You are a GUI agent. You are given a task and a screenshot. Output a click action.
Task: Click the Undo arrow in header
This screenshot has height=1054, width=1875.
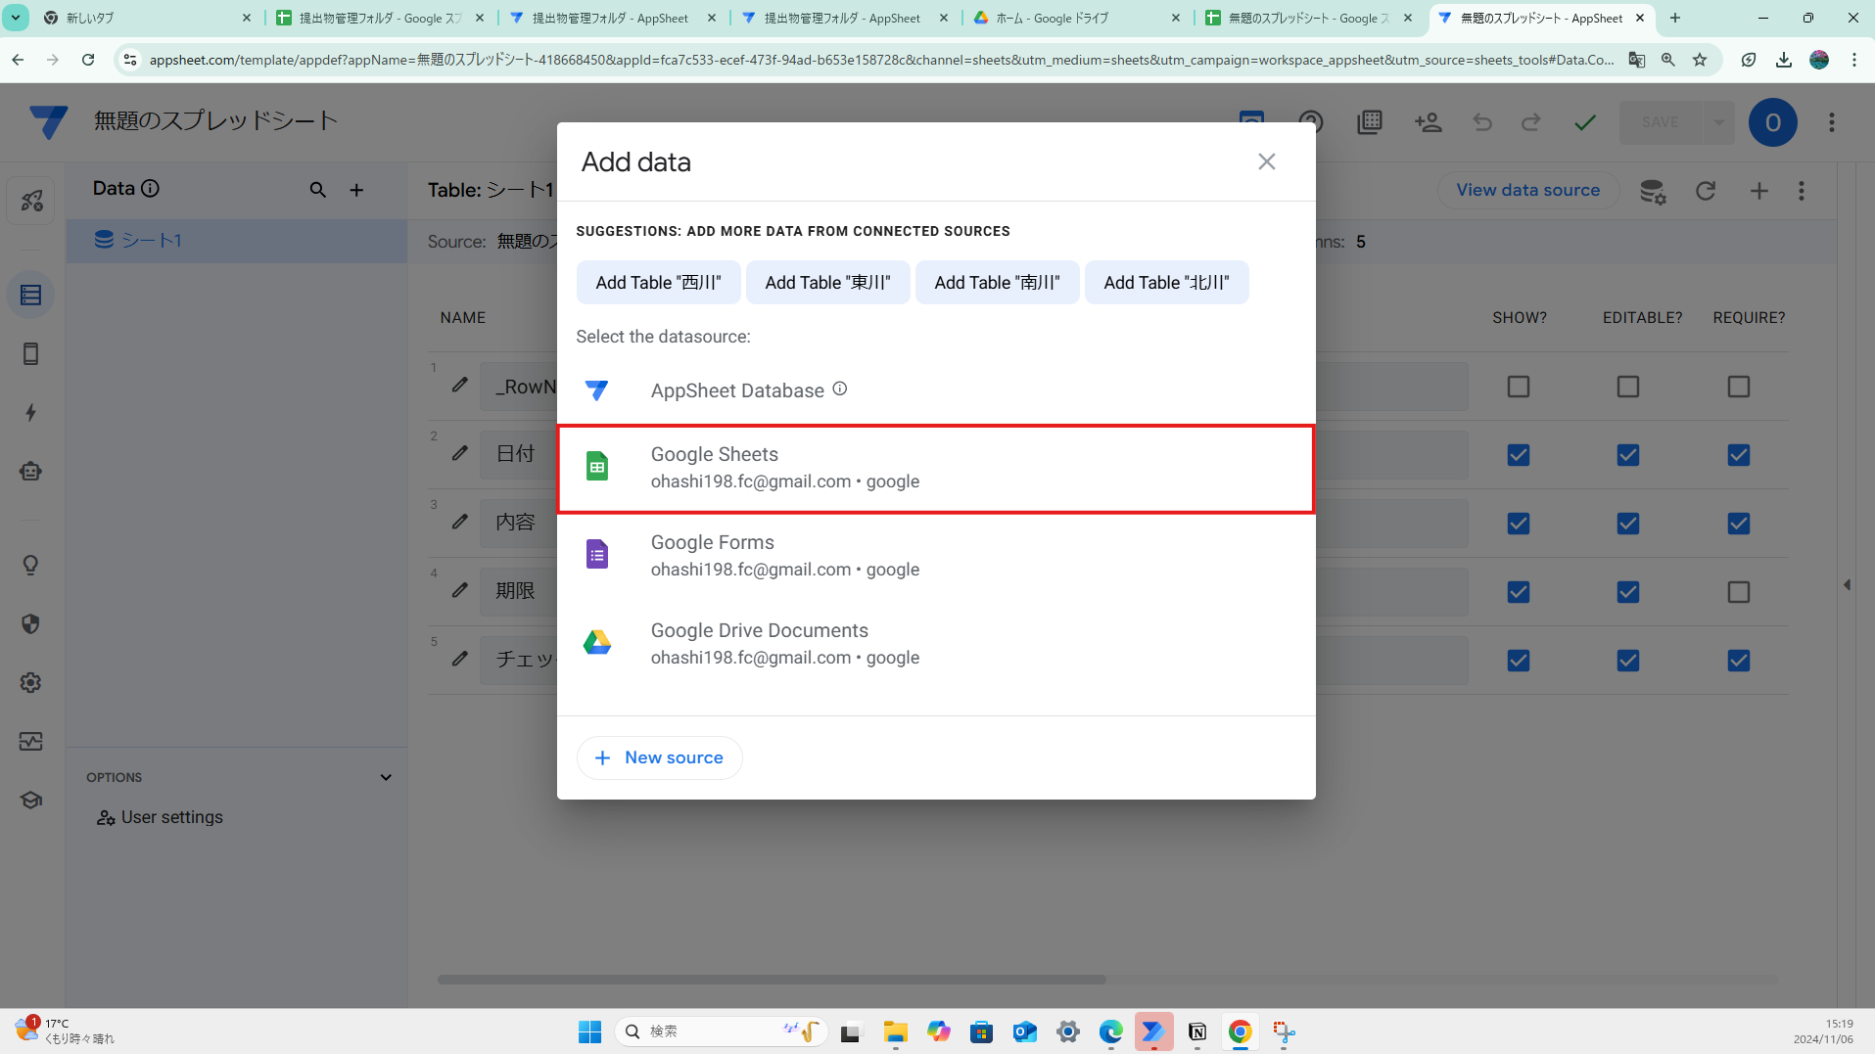(x=1482, y=122)
